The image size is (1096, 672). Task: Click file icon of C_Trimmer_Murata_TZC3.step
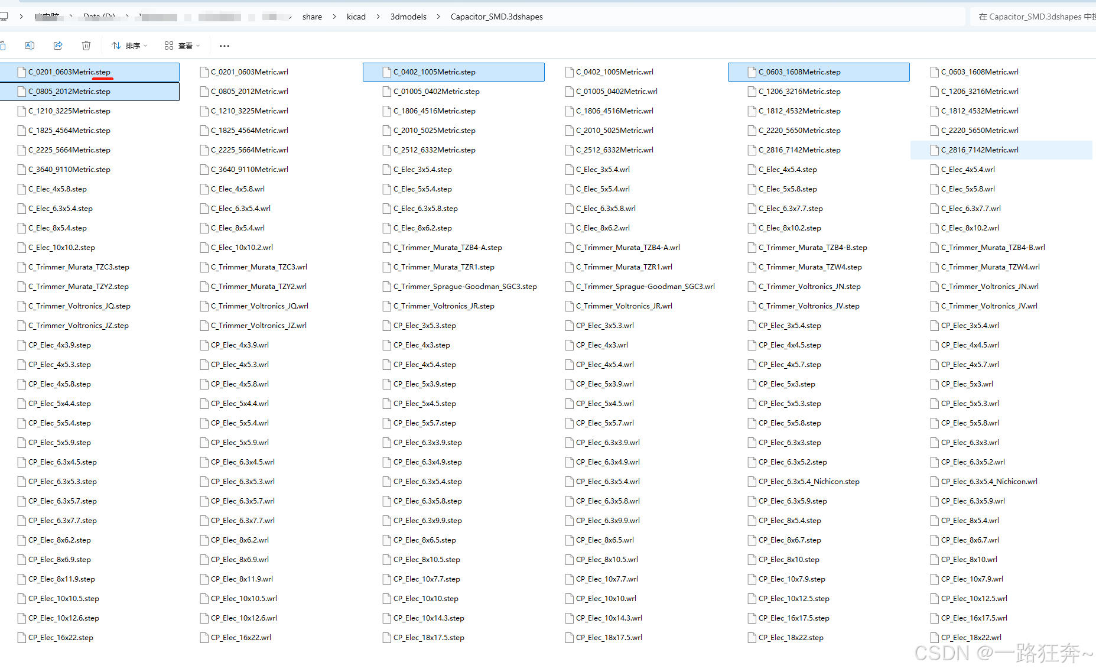point(22,267)
